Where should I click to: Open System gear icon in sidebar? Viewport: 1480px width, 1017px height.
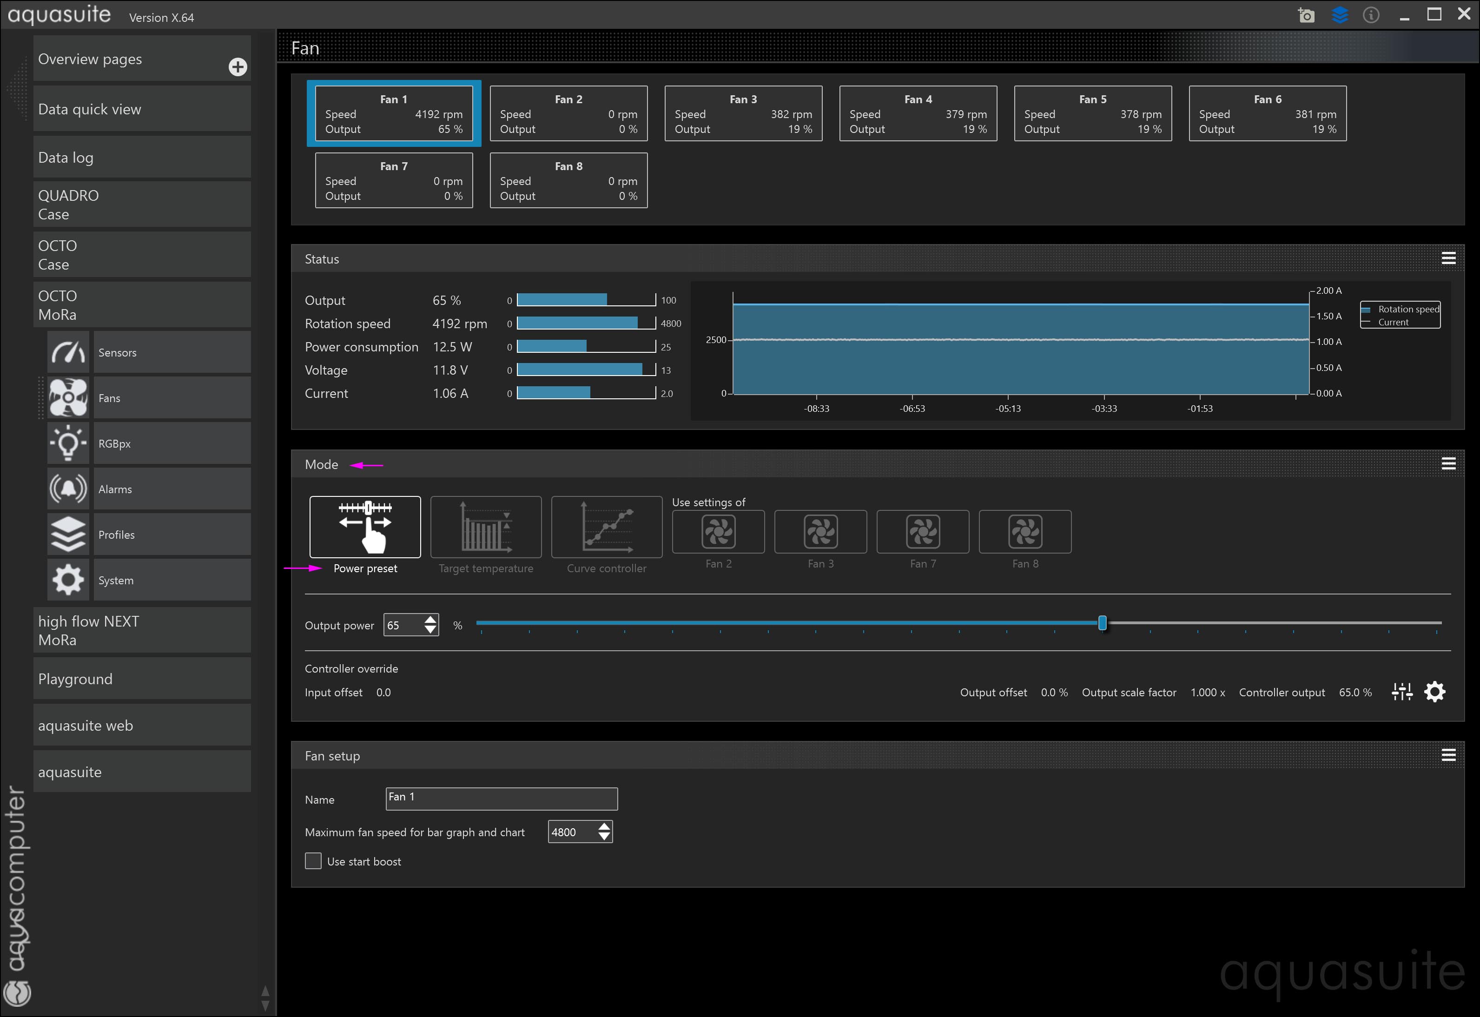click(x=67, y=580)
